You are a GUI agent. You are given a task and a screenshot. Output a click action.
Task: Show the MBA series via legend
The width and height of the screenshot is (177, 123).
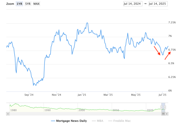97,121
